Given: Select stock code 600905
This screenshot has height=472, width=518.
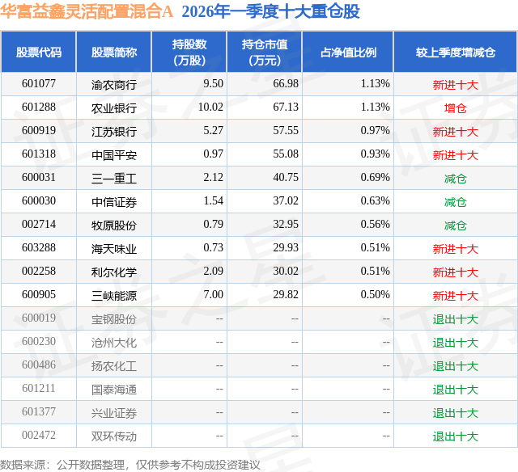Looking at the screenshot, I should click(39, 294).
